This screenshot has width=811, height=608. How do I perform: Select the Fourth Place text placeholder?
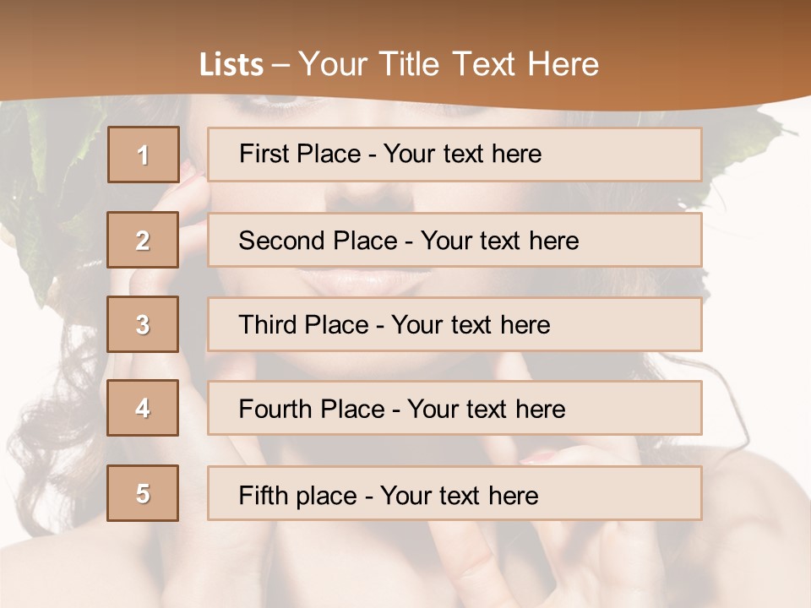(x=454, y=408)
